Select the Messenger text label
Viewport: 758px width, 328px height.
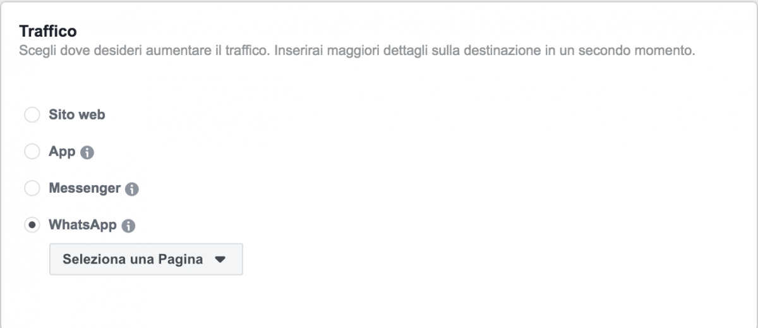pyautogui.click(x=85, y=188)
